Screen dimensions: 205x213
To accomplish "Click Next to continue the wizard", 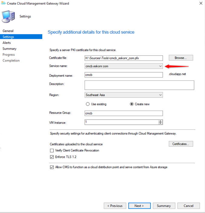I will point(139,206).
